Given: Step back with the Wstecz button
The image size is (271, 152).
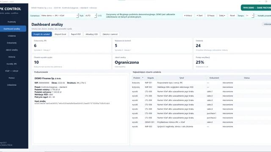Looking at the screenshot, I should point(188,16).
